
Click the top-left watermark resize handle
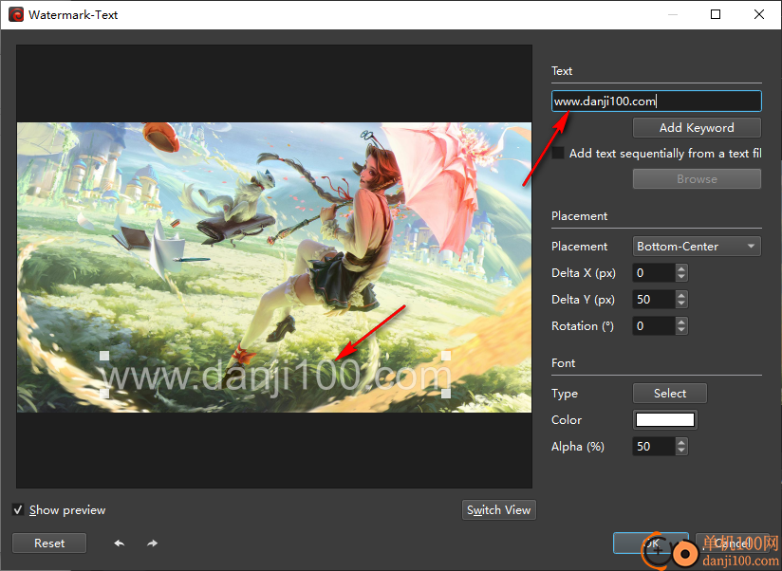tap(104, 356)
